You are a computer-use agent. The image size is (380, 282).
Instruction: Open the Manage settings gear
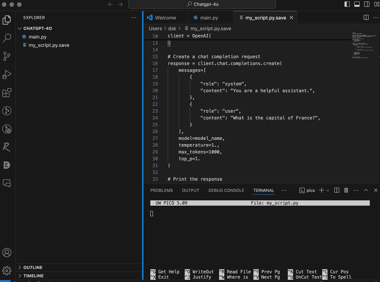click(x=7, y=270)
